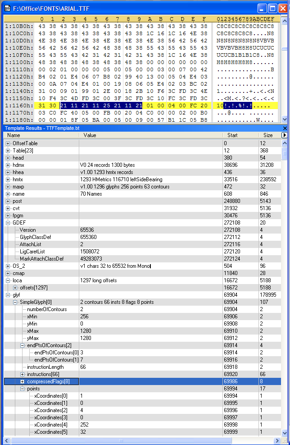Expand the head table node

(8, 158)
